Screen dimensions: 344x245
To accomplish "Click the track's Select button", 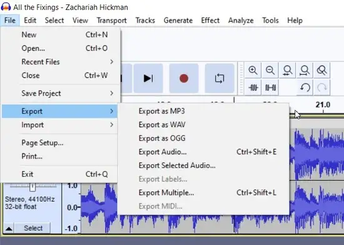I will (33, 228).
